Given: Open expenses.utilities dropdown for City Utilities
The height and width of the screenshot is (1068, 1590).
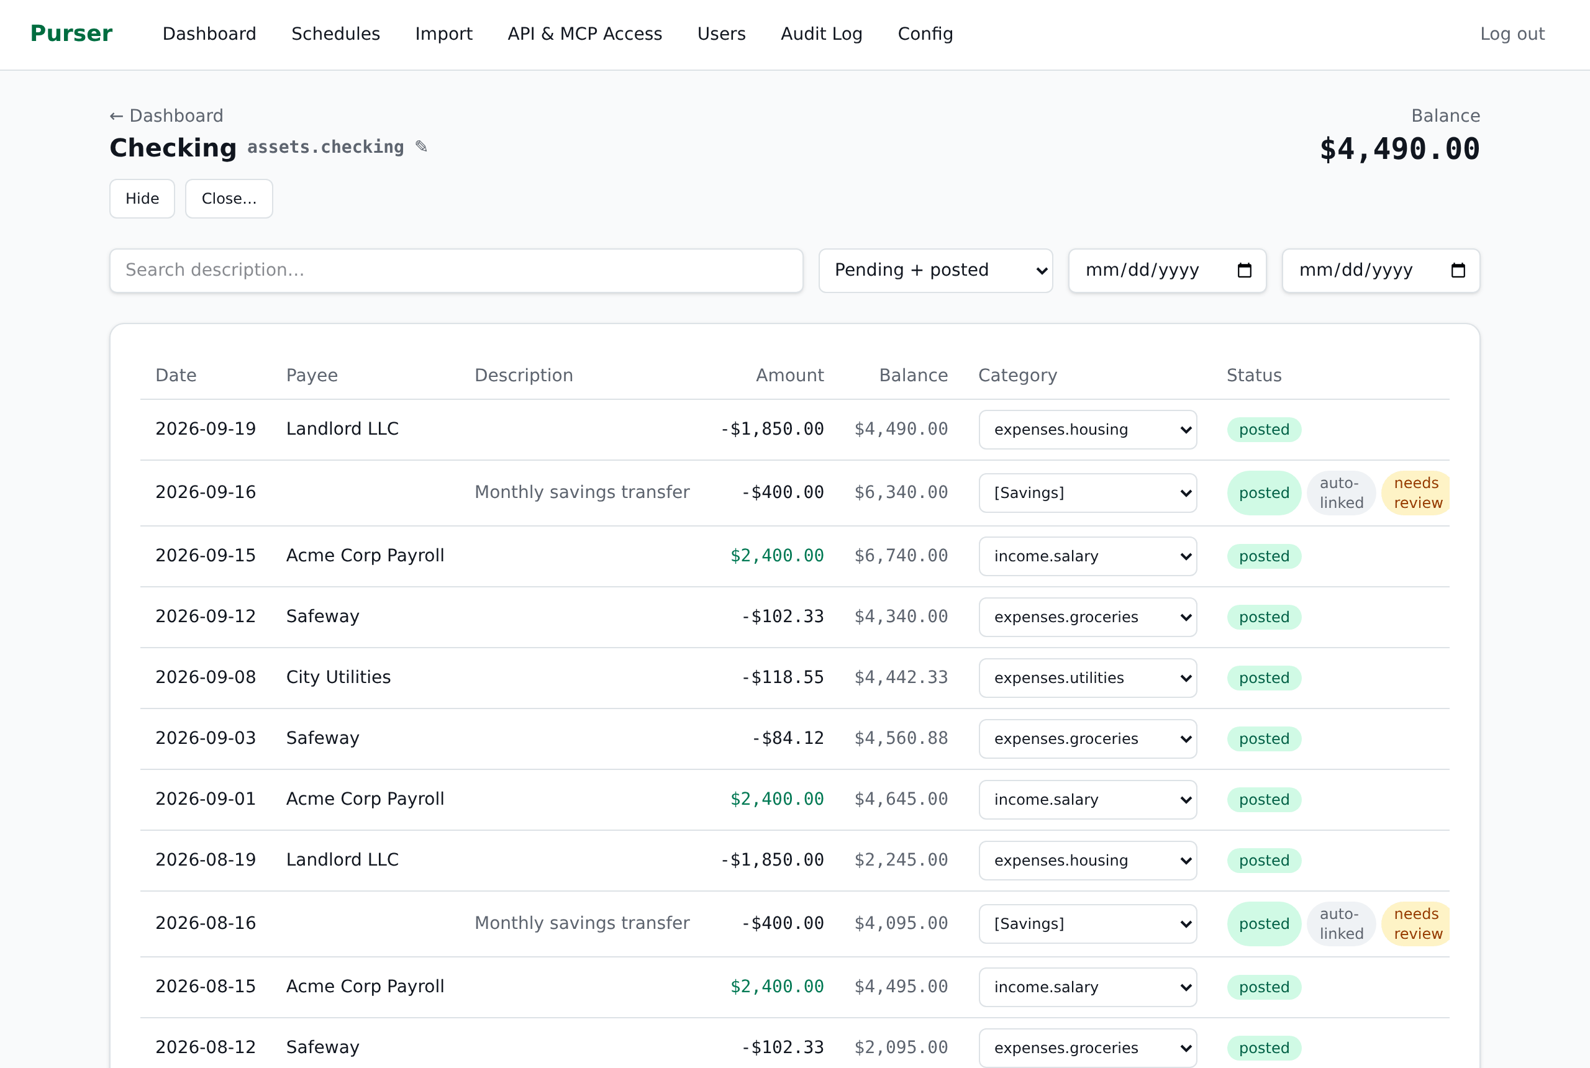Looking at the screenshot, I should coord(1088,677).
